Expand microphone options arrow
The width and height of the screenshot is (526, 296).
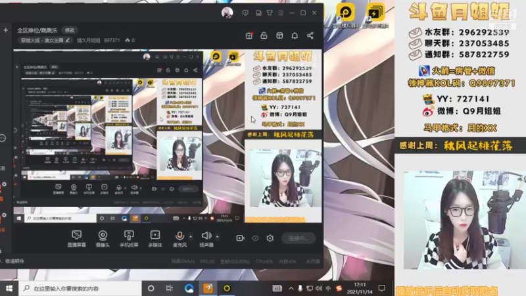pos(191,237)
